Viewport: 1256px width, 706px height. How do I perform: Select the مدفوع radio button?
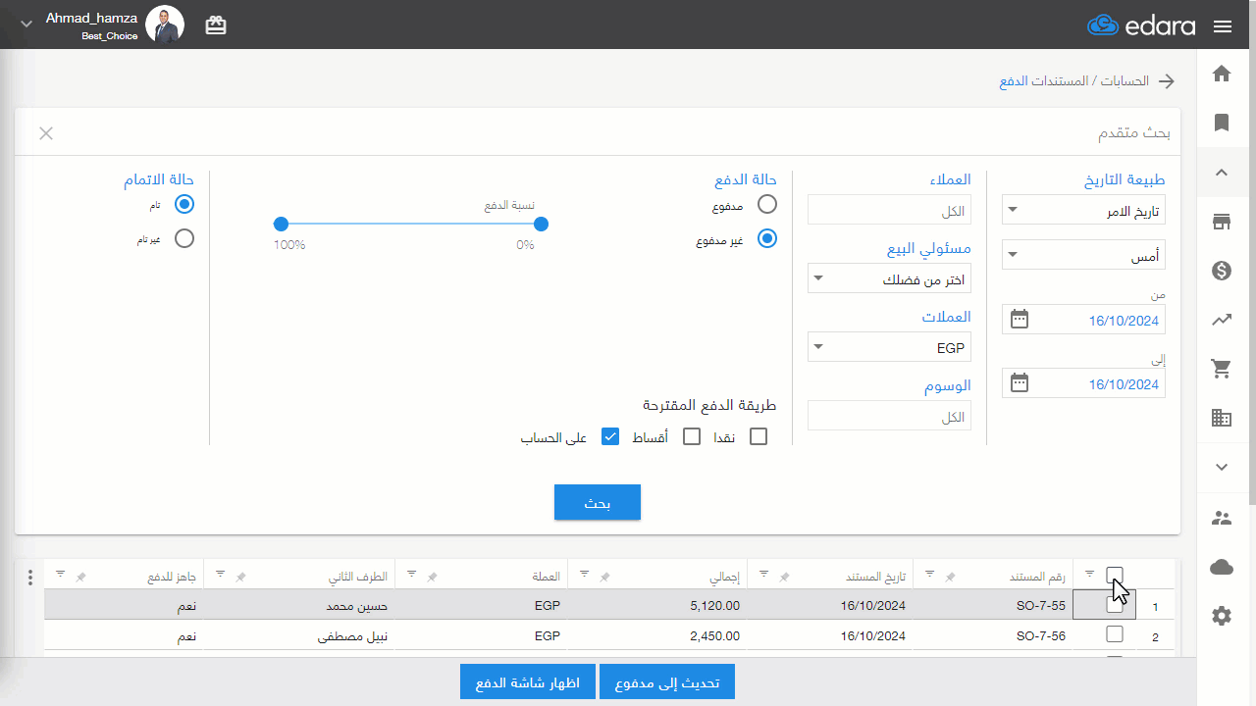[x=766, y=204]
